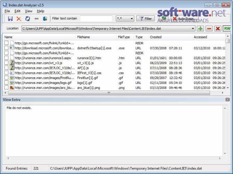
Task: Click the 'File do not exists.' text
Action: [19, 108]
